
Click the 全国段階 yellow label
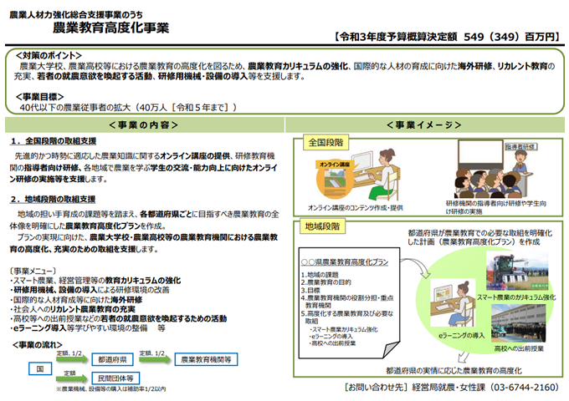click(326, 142)
